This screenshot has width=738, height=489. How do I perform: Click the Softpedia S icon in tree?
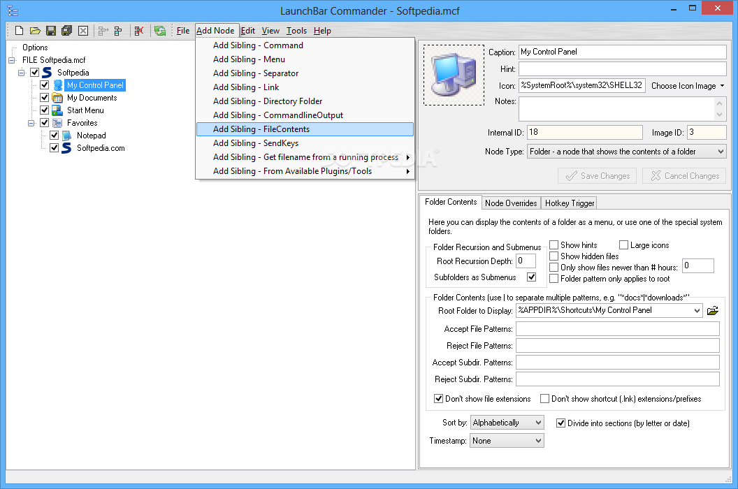(47, 73)
